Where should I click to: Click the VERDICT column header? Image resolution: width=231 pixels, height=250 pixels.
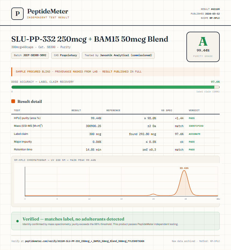pyautogui.click(x=194, y=110)
